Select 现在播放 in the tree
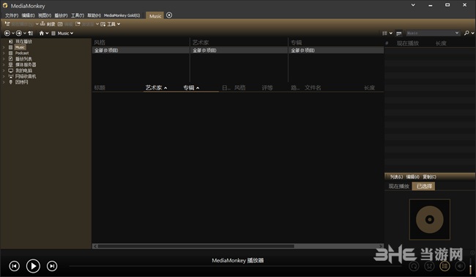476x277 pixels. [23, 41]
